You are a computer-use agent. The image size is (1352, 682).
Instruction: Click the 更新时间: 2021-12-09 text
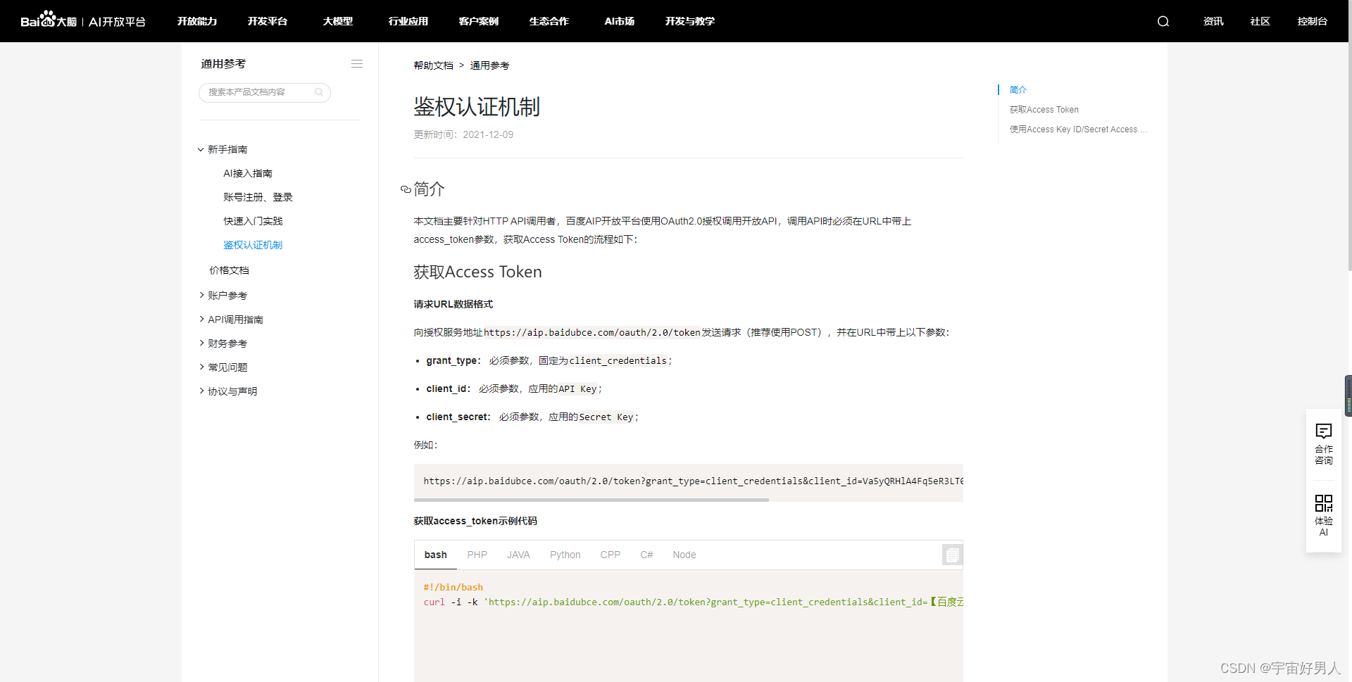tap(463, 134)
